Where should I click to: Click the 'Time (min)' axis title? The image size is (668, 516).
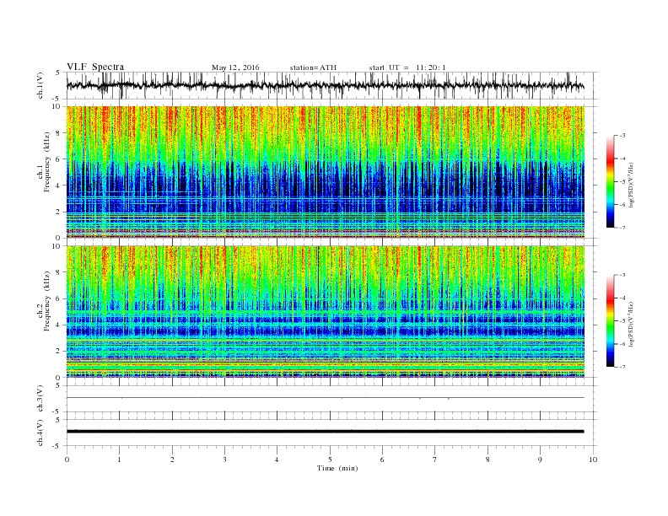point(337,468)
